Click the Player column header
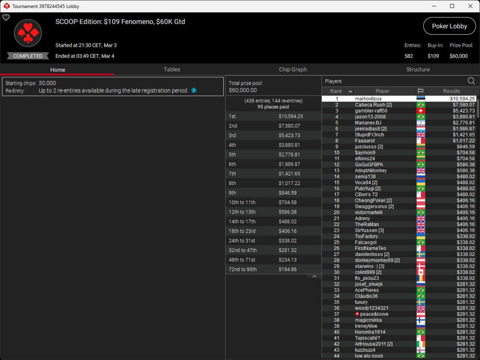480x360 pixels. [x=382, y=91]
